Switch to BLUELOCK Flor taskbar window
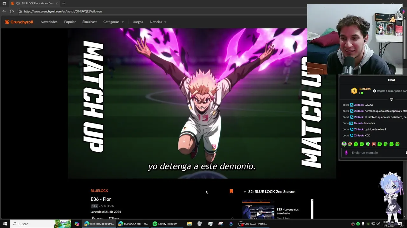Viewport: 407px width, 228px height. click(x=133, y=224)
